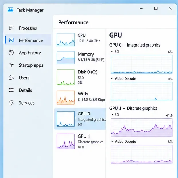Image resolution: width=178 pixels, height=178 pixels.
Task: Click the Task Manager app icon in title bar
Action: 10,10
